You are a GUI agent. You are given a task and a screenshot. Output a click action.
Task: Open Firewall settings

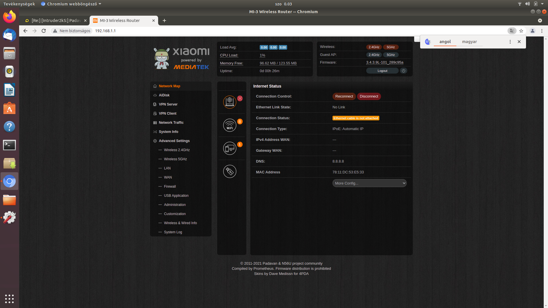point(170,187)
